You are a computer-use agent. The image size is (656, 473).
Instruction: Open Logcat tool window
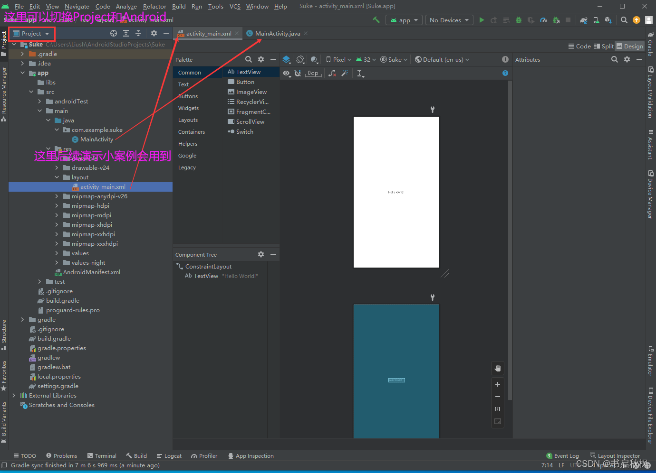[169, 456]
